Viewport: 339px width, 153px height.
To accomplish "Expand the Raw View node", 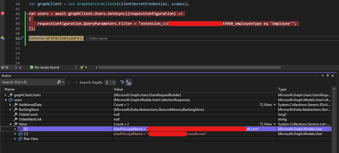I will tap(15, 139).
